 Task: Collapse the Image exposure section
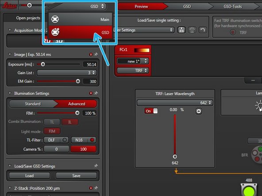pos(10,54)
